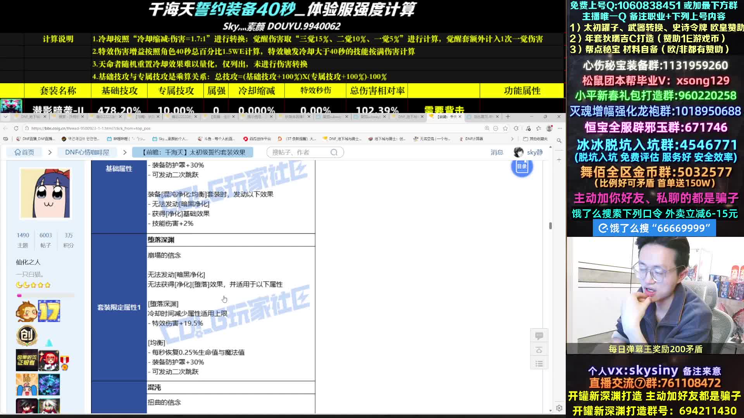Click the thread list floating icon
This screenshot has width=744, height=418.
coord(539,363)
